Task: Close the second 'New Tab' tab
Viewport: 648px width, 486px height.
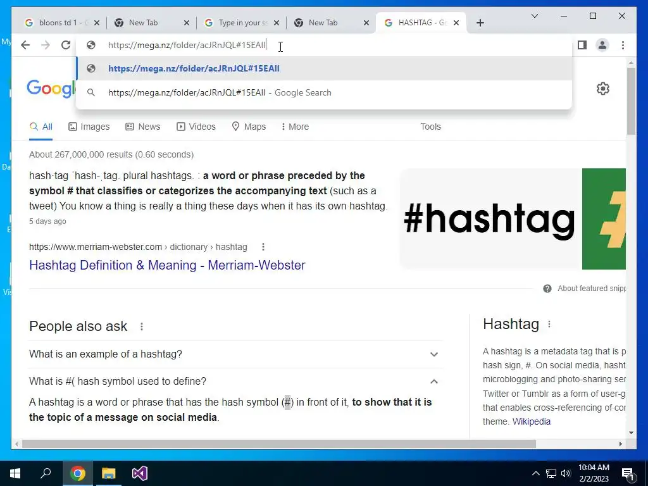Action: (366, 23)
